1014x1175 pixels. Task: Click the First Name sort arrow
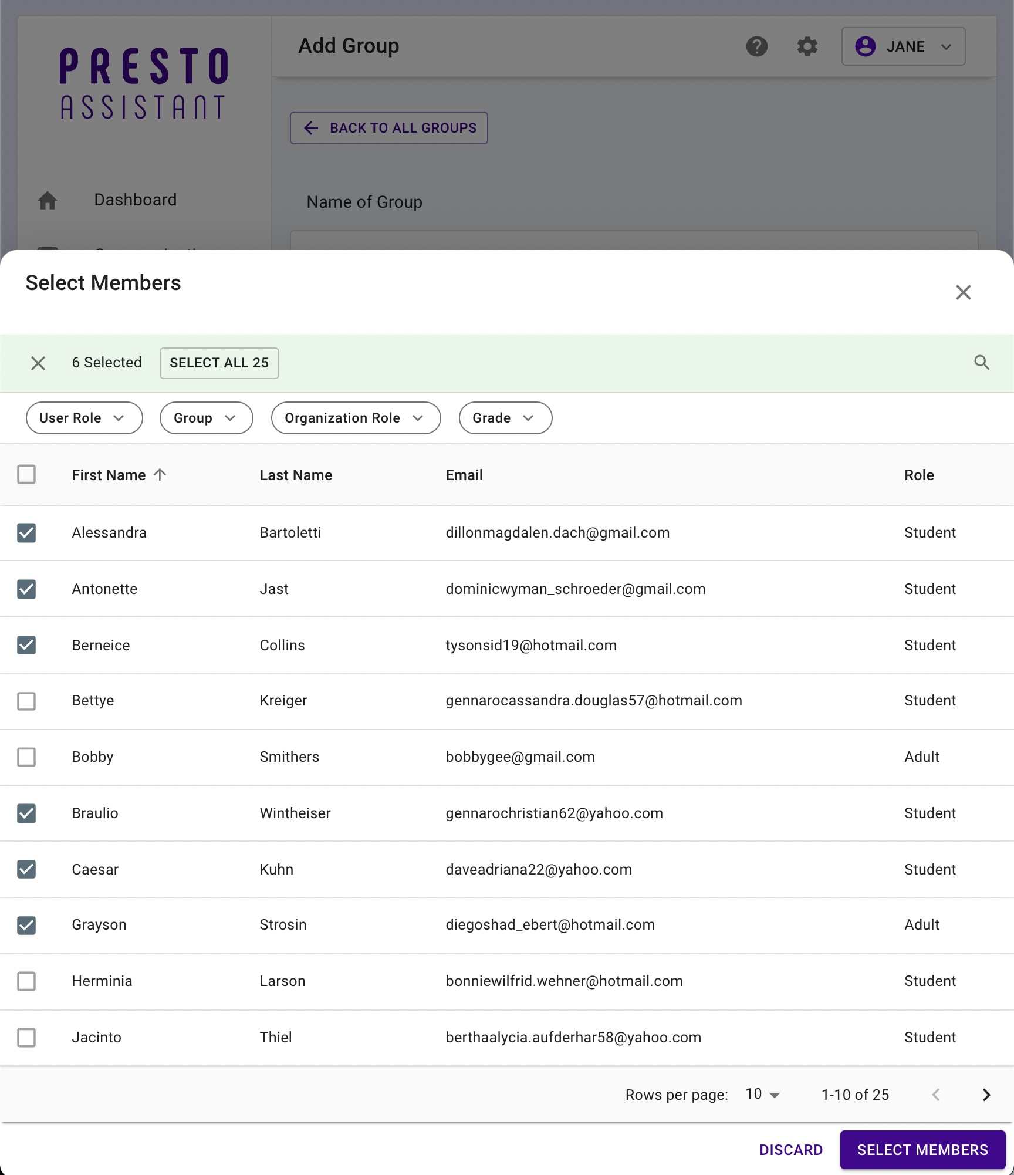tap(160, 474)
